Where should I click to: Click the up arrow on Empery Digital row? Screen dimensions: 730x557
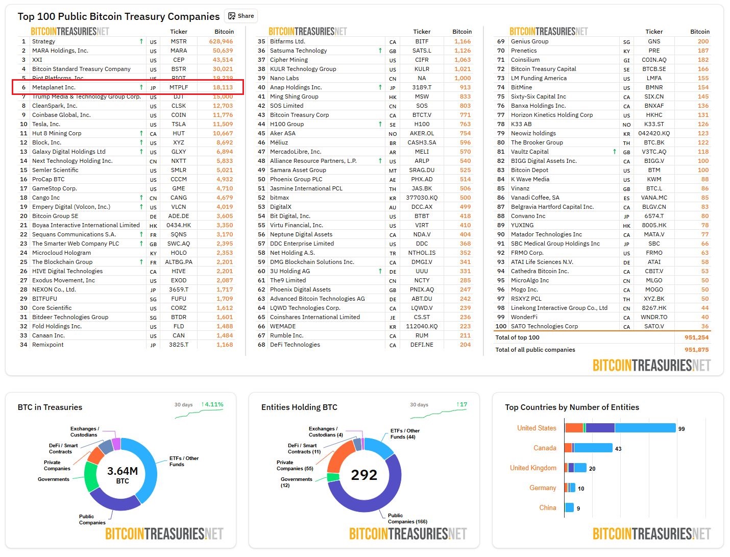141,207
